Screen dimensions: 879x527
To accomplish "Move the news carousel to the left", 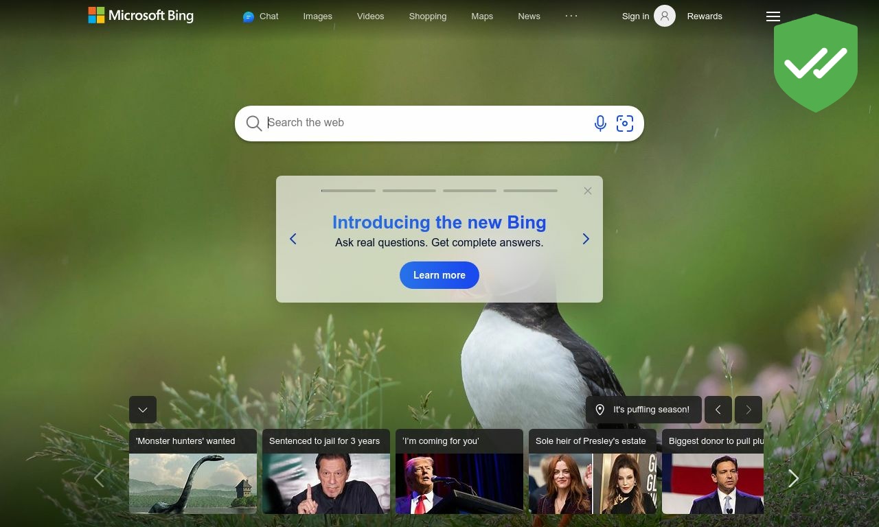I will point(99,478).
